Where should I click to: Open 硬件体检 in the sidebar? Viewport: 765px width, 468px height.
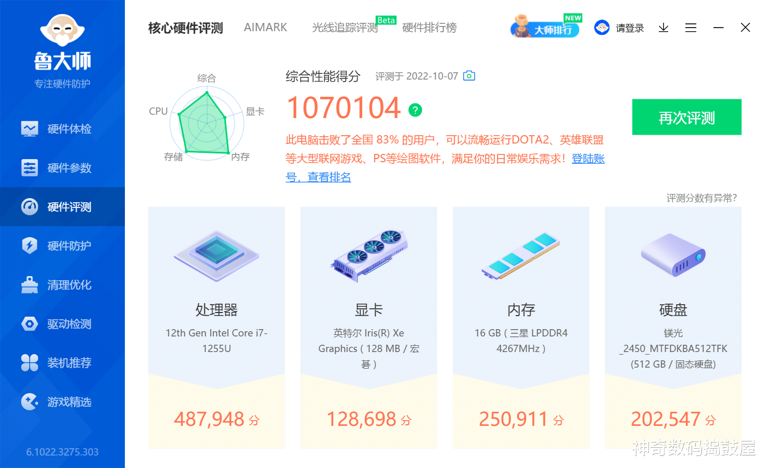[x=62, y=128]
